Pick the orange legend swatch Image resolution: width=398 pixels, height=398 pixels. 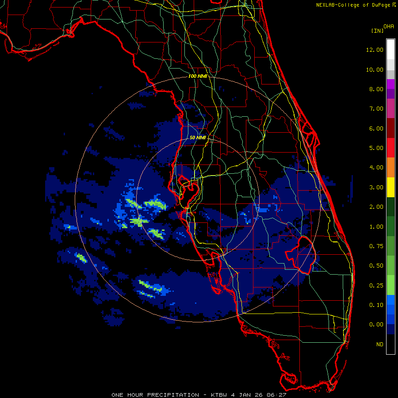(x=390, y=168)
